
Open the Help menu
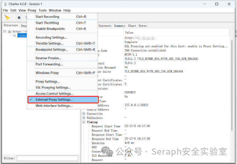pyautogui.click(x=67, y=11)
